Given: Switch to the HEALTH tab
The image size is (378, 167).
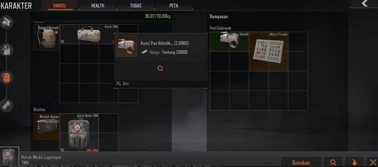Looking at the screenshot, I should click(98, 6).
